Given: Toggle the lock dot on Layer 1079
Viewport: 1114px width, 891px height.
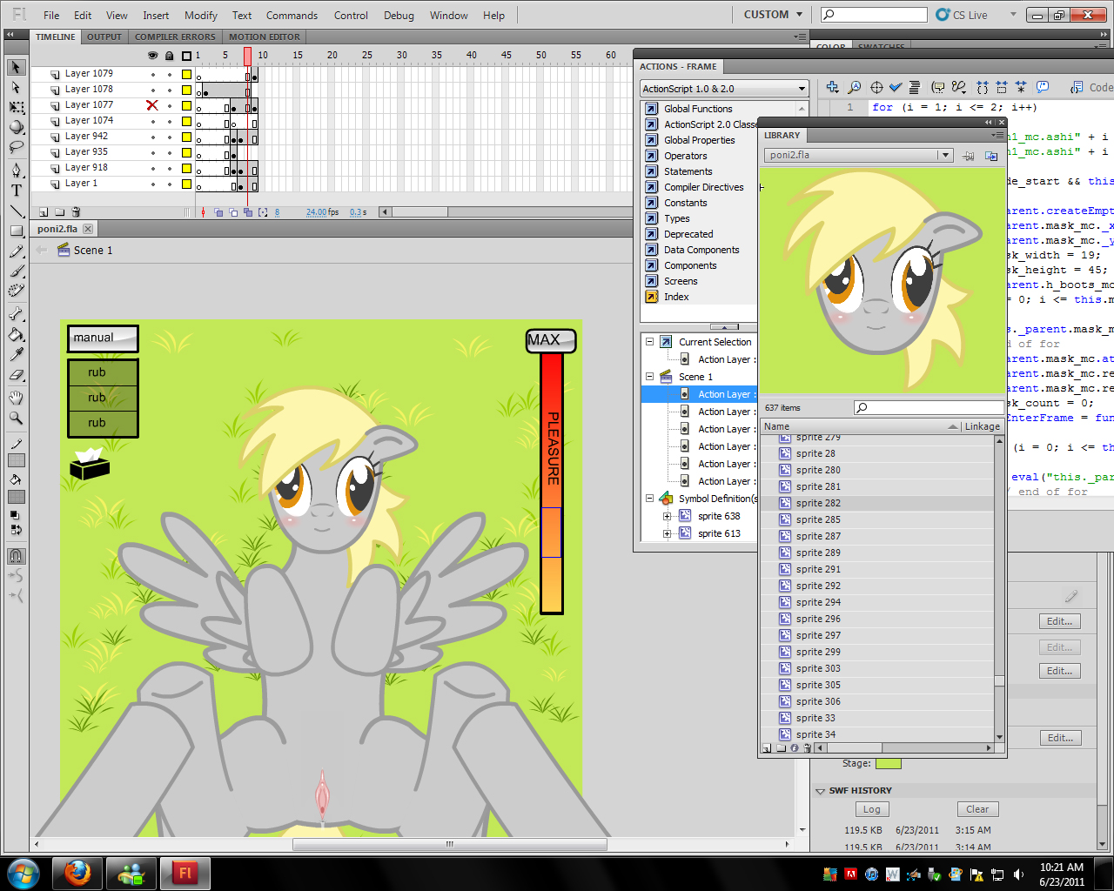Looking at the screenshot, I should (x=169, y=74).
